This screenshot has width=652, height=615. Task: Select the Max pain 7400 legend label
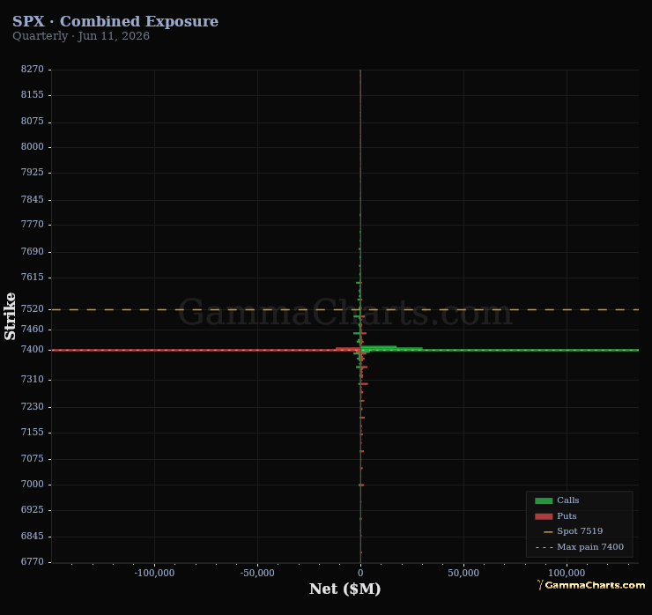pos(590,547)
